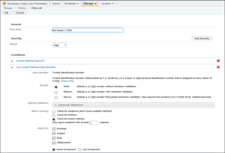This screenshot has height=153, width=225.
Task: Open the Incidents menu
Action: (x=72, y=4)
